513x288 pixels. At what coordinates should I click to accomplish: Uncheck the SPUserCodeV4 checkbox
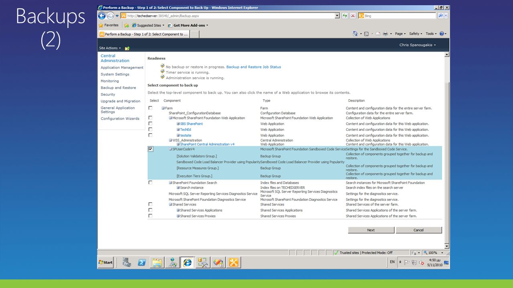pyautogui.click(x=150, y=149)
